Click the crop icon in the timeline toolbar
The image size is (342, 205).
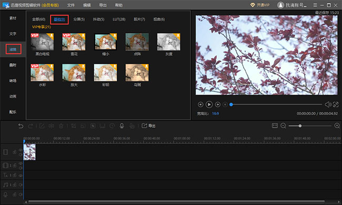click(x=74, y=126)
